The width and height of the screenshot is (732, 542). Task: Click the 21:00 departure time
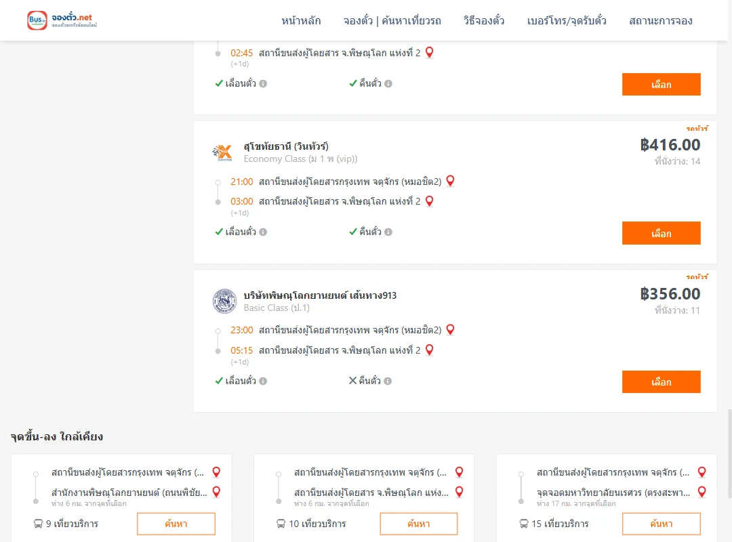(x=242, y=182)
